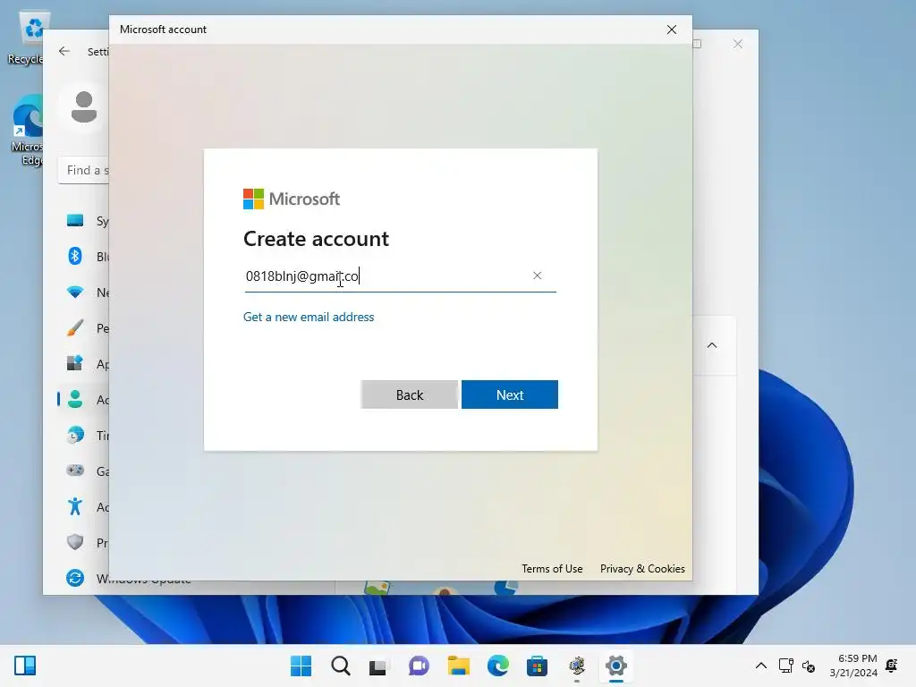This screenshot has width=916, height=687.
Task: Select Personalization brush icon in Settings
Action: 75,327
